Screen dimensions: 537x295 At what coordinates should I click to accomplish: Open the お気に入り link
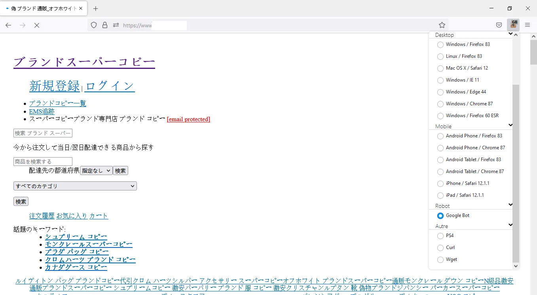pyautogui.click(x=72, y=216)
